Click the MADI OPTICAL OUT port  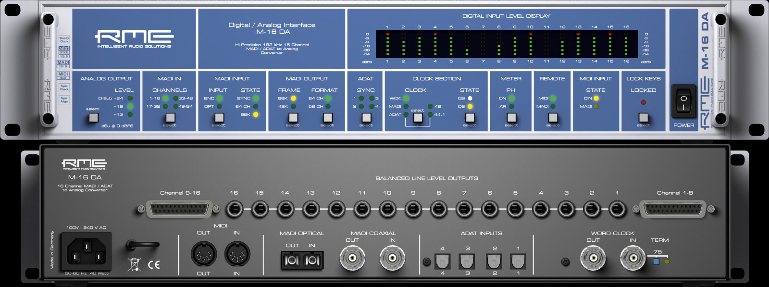(x=292, y=261)
